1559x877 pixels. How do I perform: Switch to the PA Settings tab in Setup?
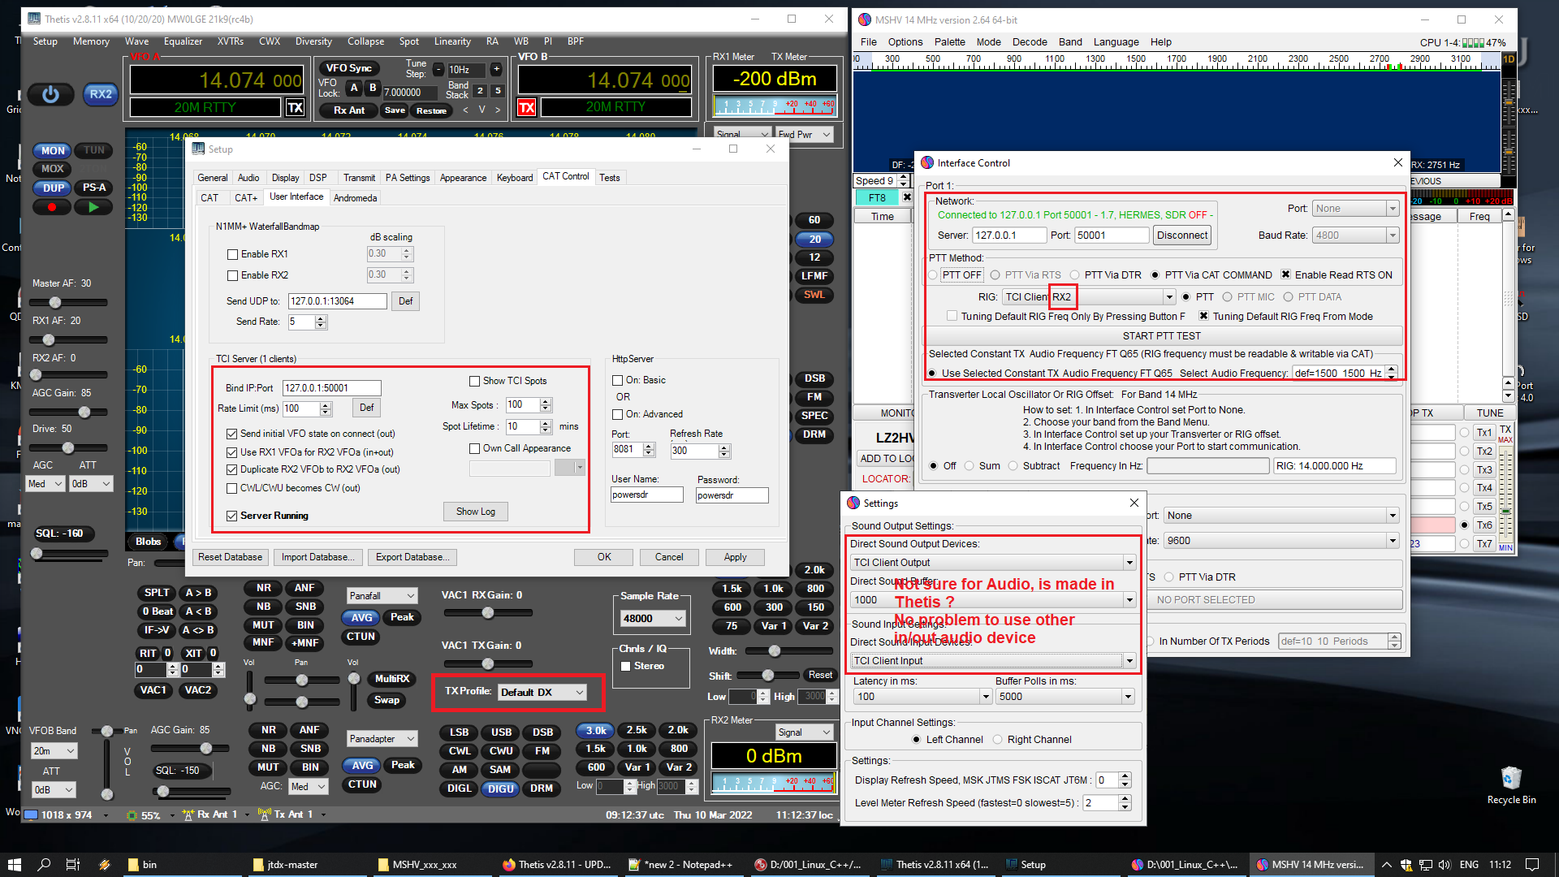tap(408, 178)
